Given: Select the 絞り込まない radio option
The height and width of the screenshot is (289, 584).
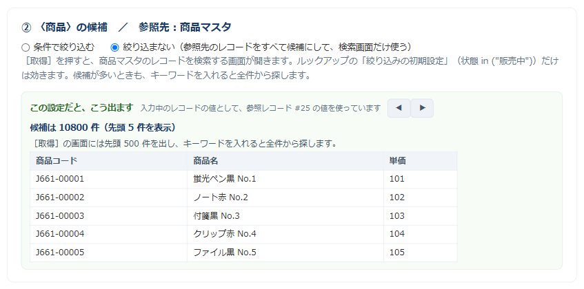Looking at the screenshot, I should click(114, 47).
